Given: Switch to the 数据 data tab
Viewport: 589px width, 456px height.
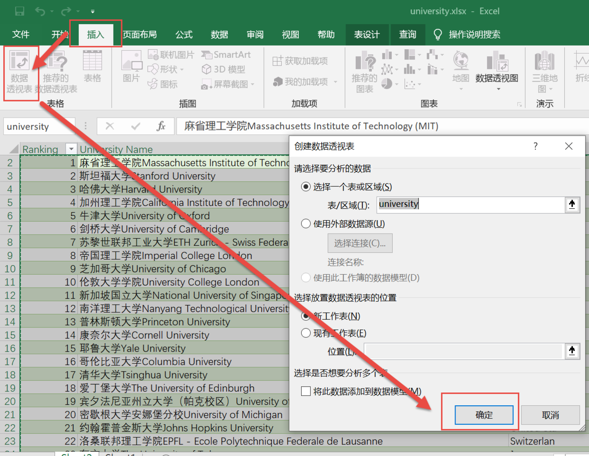Looking at the screenshot, I should (219, 34).
